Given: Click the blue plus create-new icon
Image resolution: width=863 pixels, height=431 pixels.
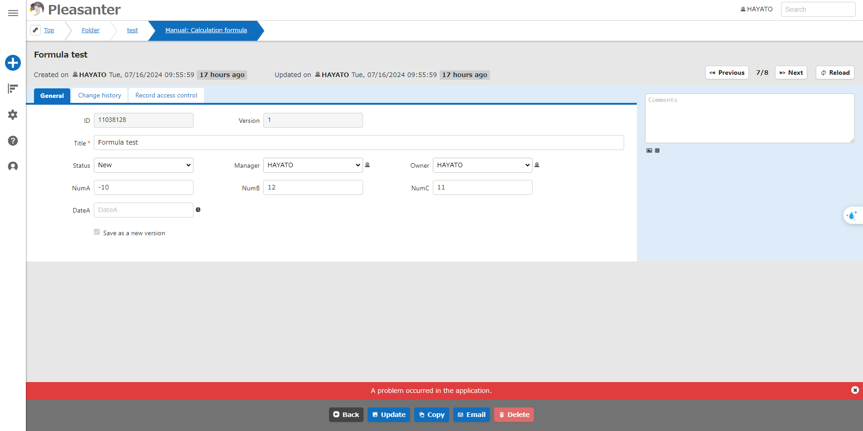Looking at the screenshot, I should point(13,63).
